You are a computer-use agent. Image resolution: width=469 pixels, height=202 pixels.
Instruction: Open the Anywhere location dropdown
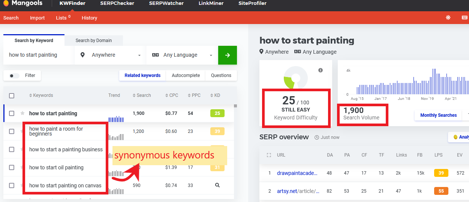[x=111, y=55]
